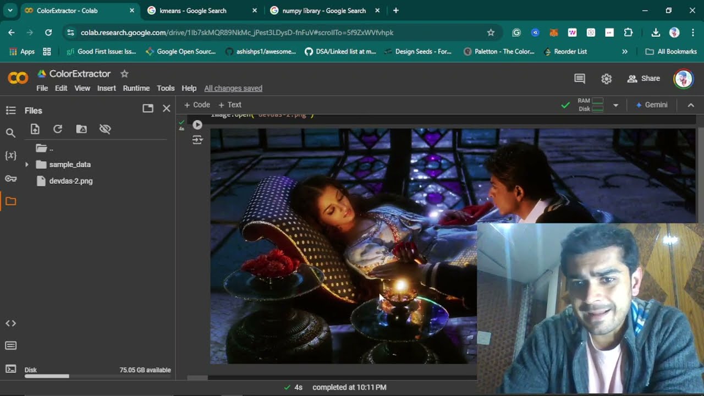704x396 pixels.
Task: Open the Terminal icon in sidebar
Action: (x=10, y=369)
